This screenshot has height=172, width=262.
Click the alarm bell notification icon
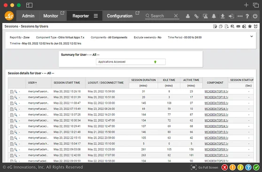coord(214,16)
